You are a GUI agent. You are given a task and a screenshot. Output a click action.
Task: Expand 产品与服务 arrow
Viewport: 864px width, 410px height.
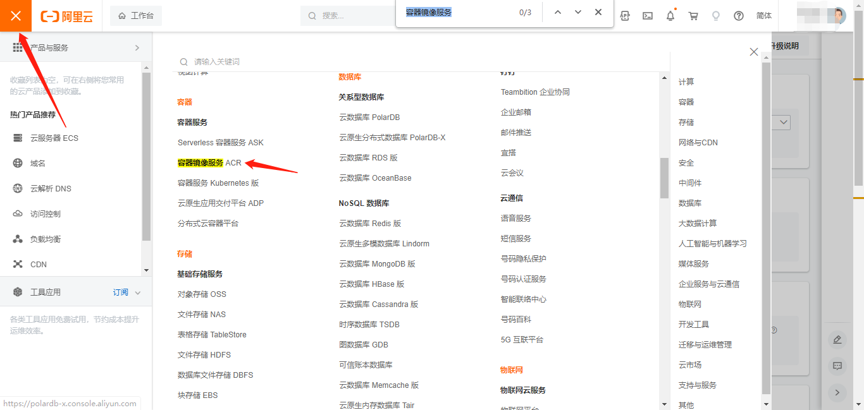click(x=137, y=48)
